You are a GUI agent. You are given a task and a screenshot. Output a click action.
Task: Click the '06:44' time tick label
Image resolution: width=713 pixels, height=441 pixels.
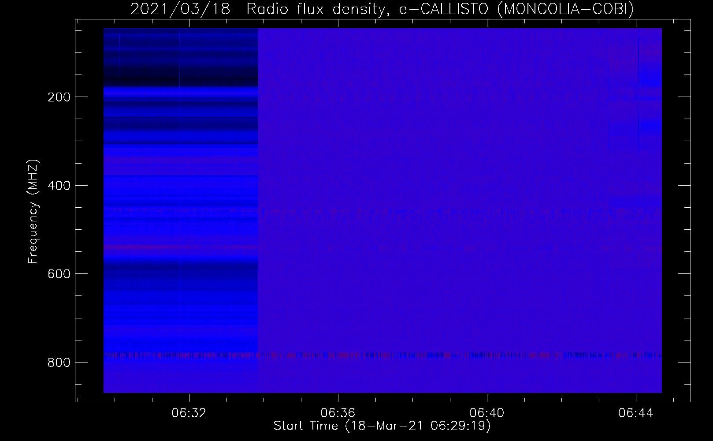tap(636, 413)
